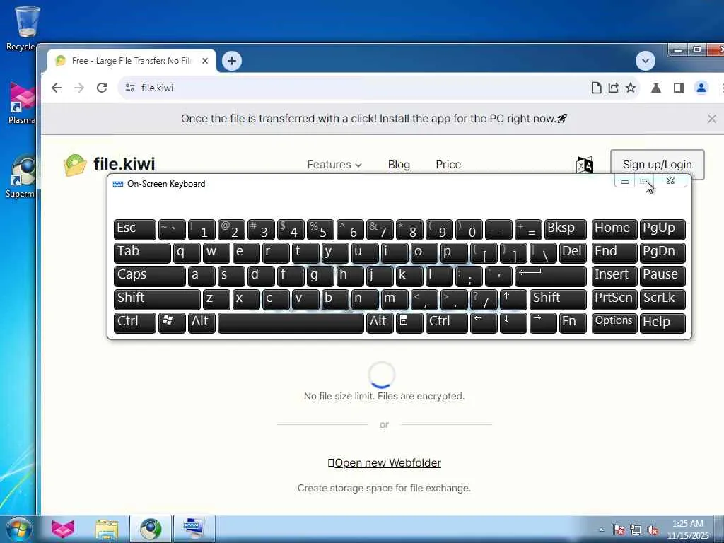The height and width of the screenshot is (543, 724).
Task: Click the Bksp key
Action: point(565,230)
